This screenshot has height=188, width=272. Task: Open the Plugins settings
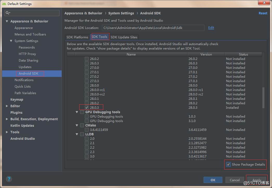(x=16, y=113)
